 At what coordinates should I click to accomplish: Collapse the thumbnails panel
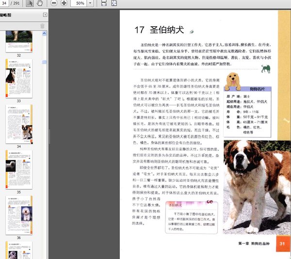click(x=45, y=15)
